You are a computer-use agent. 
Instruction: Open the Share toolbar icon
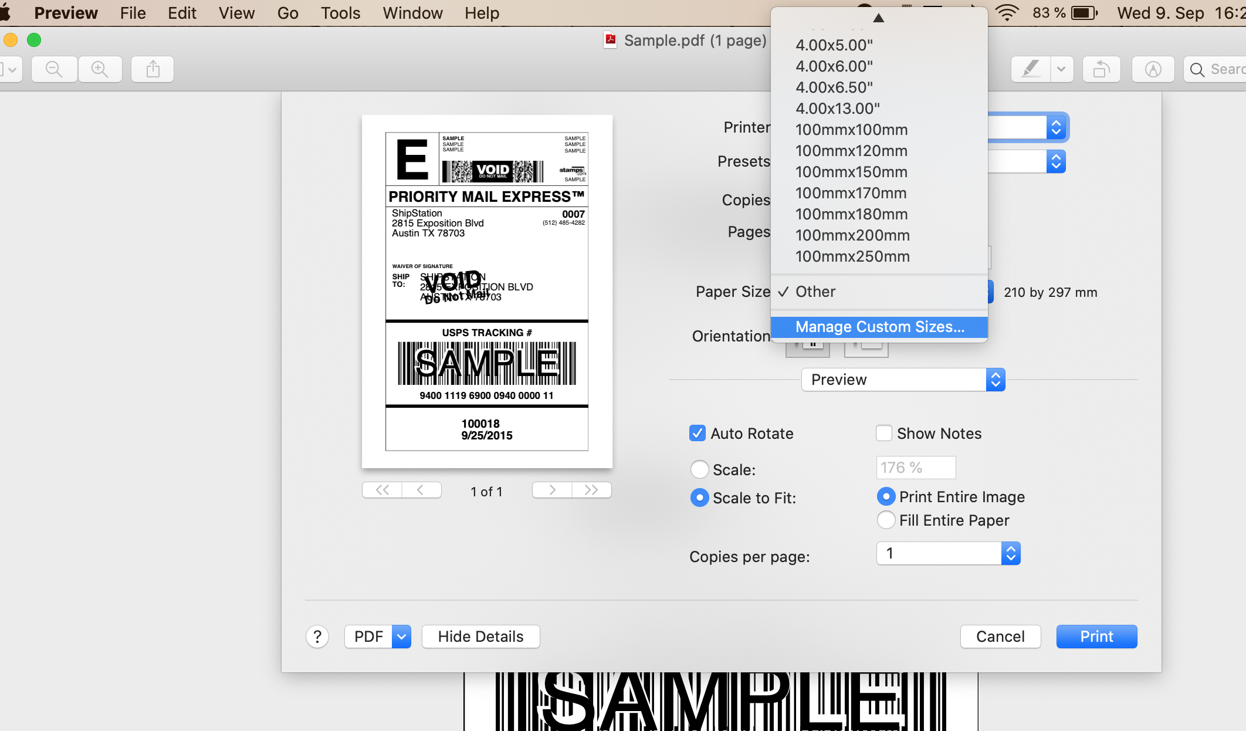[153, 69]
